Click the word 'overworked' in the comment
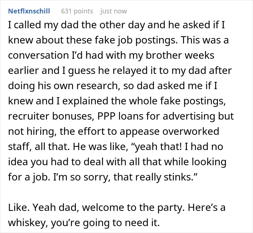Viewport: 253px width, 233px height. pos(191,131)
